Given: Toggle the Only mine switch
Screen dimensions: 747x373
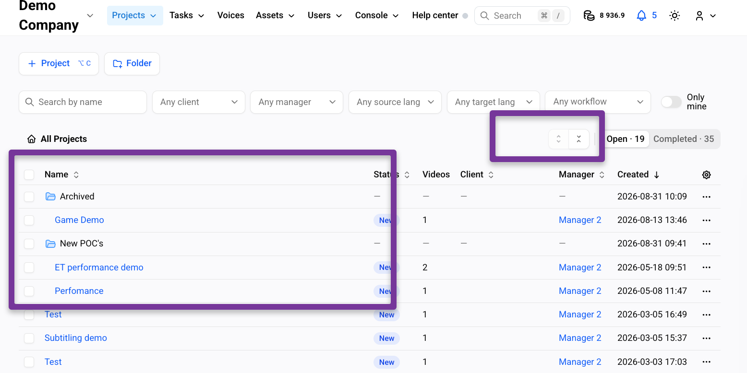Looking at the screenshot, I should pos(671,102).
